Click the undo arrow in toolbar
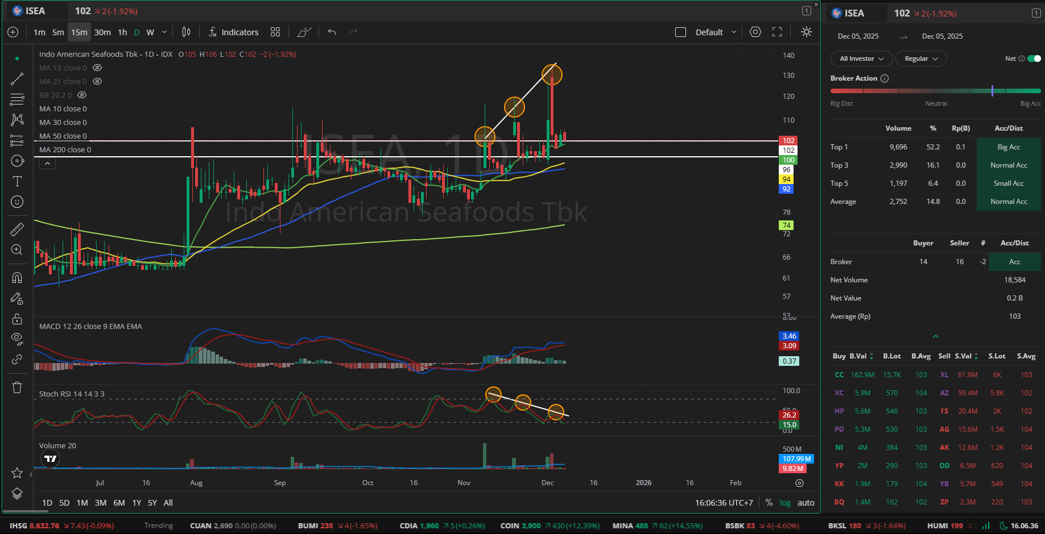This screenshot has width=1045, height=534. (332, 32)
